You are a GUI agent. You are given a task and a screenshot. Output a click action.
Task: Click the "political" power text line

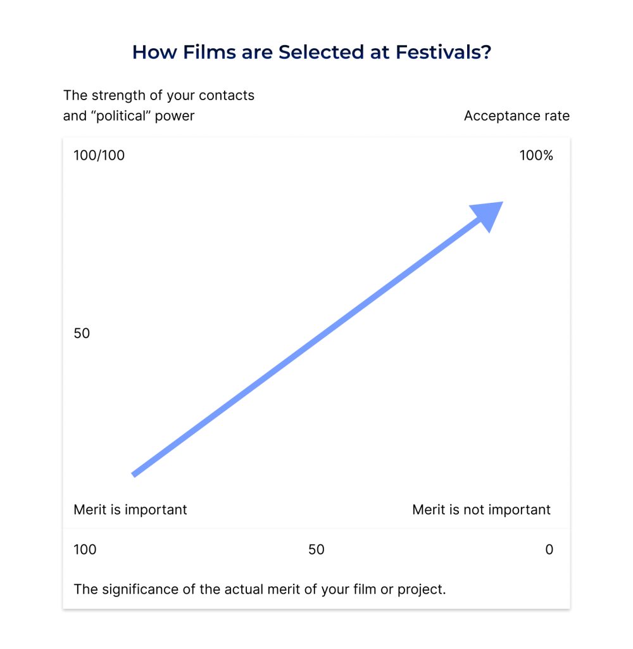coord(128,116)
